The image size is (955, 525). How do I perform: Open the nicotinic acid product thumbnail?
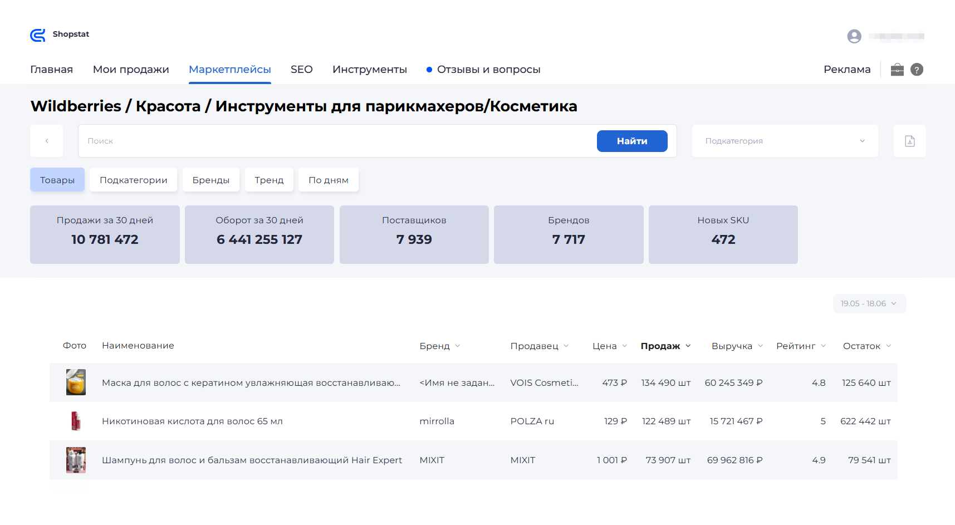point(76,421)
